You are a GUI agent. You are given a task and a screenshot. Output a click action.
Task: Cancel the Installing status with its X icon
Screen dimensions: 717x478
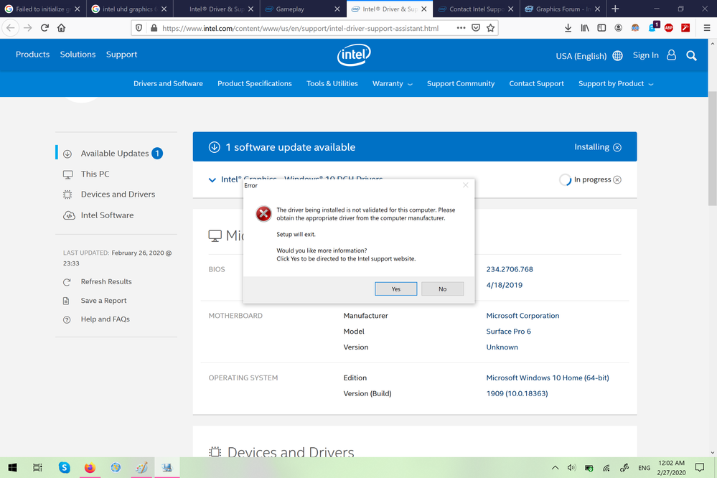[x=617, y=147]
